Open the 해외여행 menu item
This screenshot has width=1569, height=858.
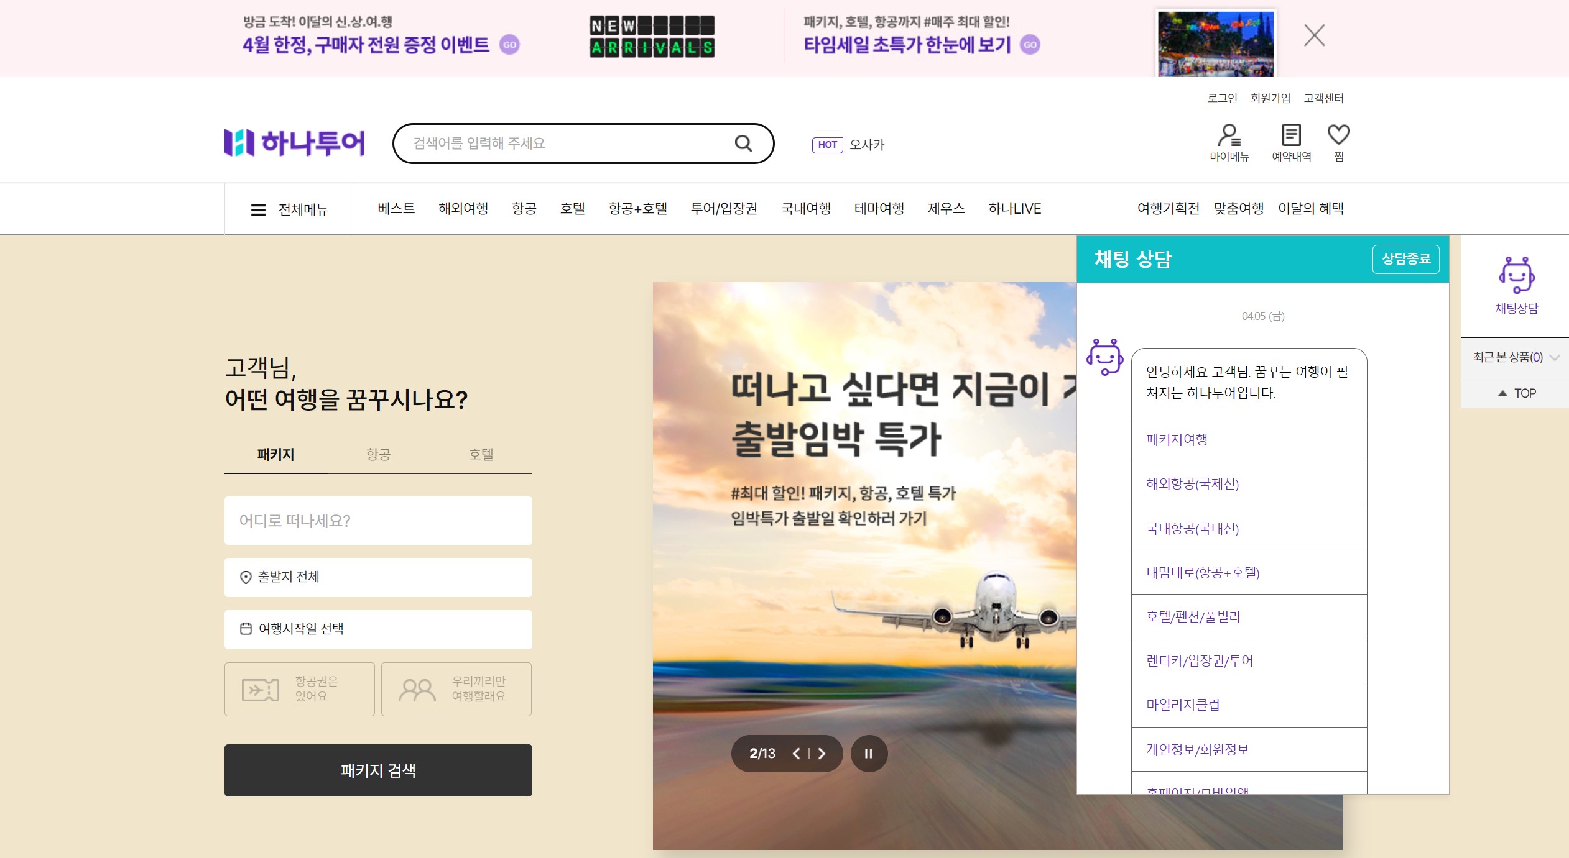coord(463,209)
